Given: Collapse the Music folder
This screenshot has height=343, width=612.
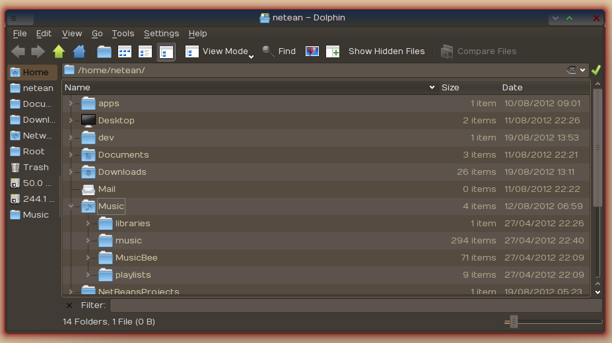Looking at the screenshot, I should 71,206.
